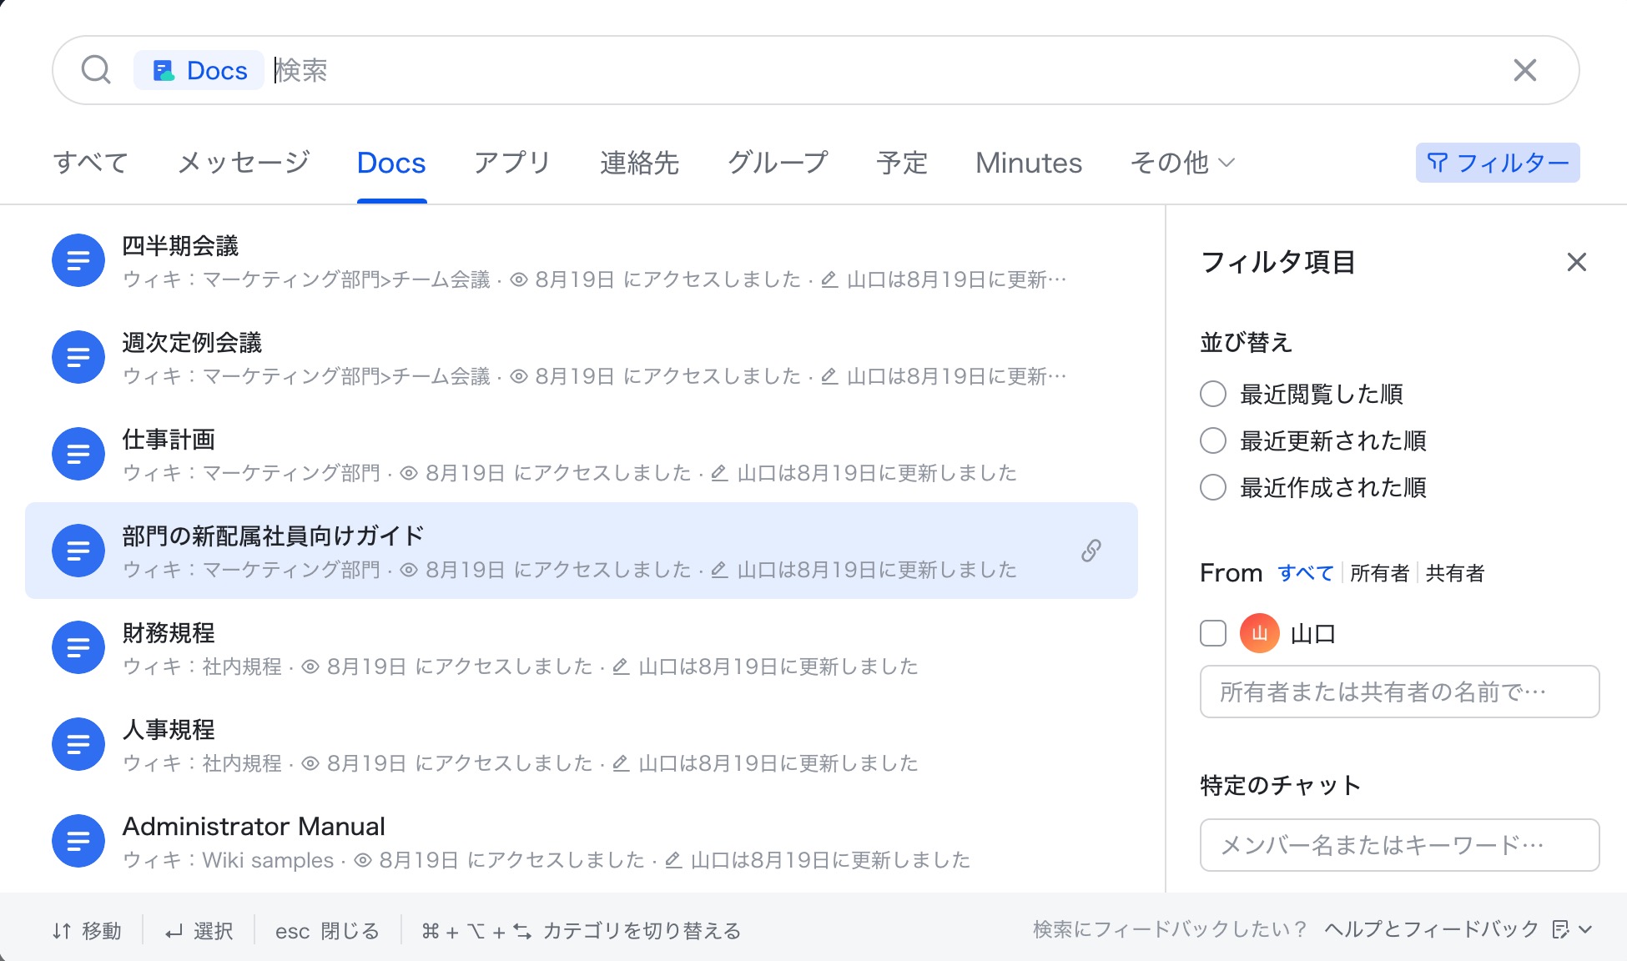Click the 山口 avatar icon
1627x961 pixels.
tap(1259, 634)
